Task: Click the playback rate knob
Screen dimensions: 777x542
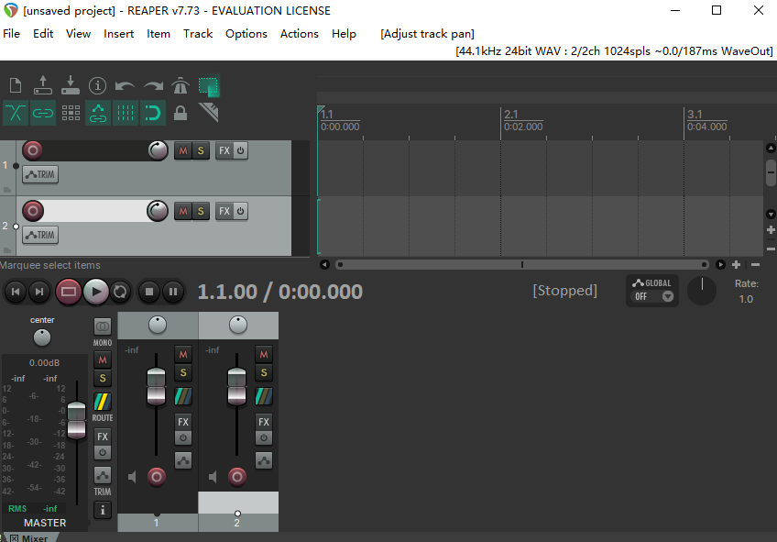Action: click(702, 291)
